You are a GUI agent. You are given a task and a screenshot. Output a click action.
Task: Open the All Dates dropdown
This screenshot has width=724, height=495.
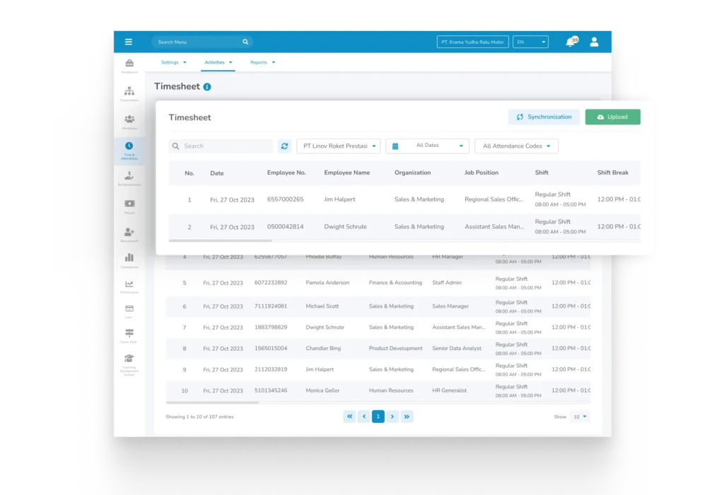(428, 146)
